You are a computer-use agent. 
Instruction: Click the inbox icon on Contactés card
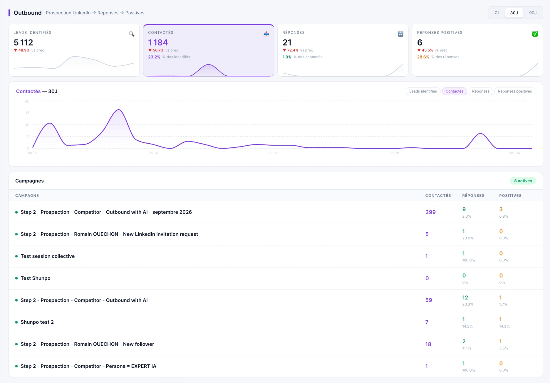[x=266, y=34]
